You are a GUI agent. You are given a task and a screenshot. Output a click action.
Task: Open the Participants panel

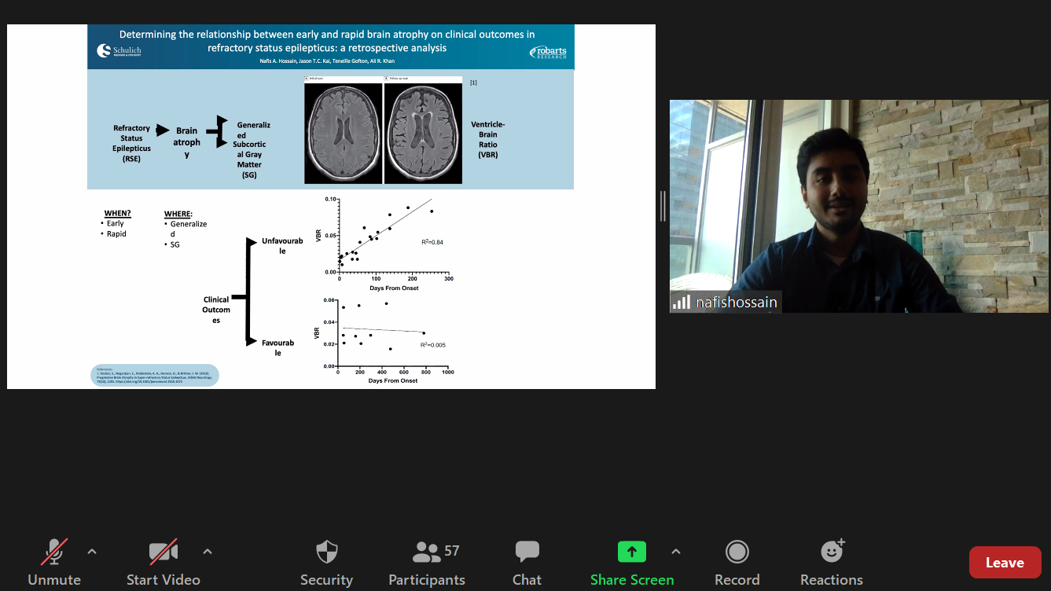tap(427, 562)
